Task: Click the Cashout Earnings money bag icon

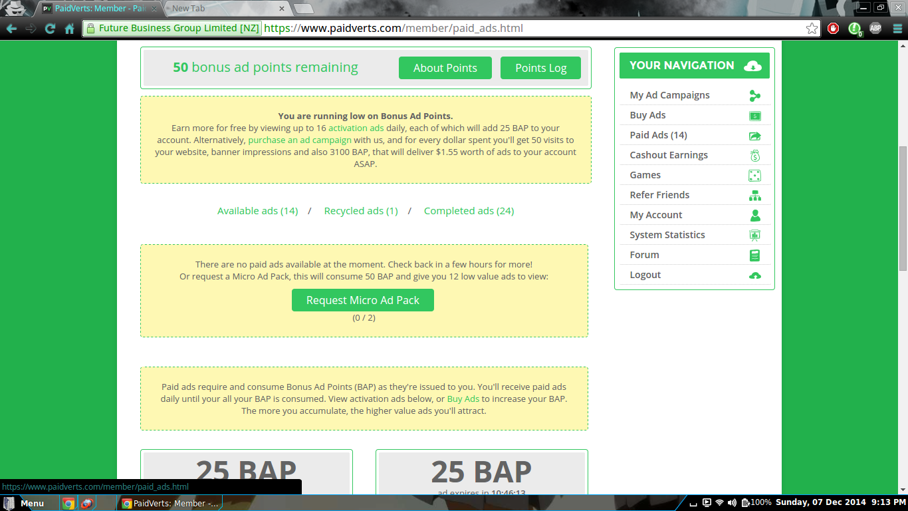Action: (x=754, y=156)
